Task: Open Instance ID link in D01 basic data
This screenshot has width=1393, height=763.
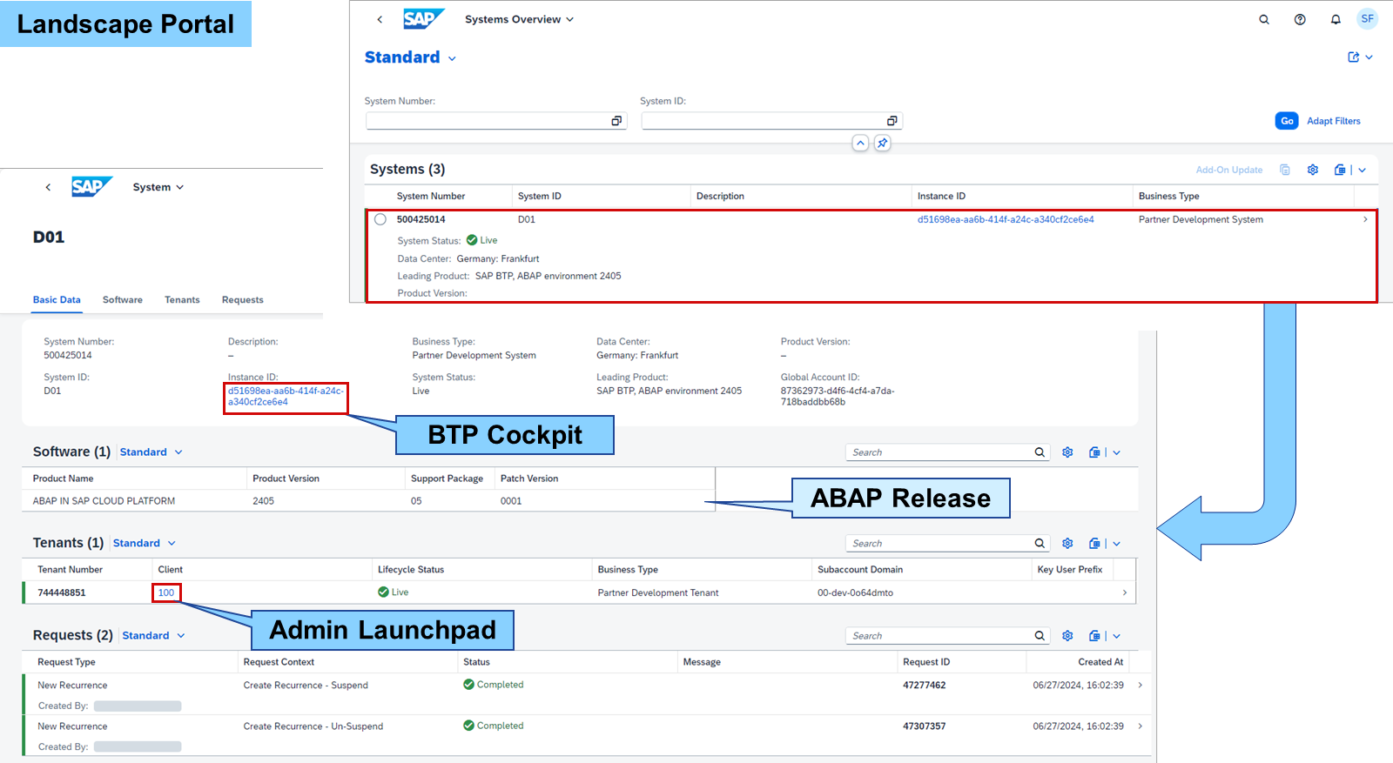Action: coord(286,397)
